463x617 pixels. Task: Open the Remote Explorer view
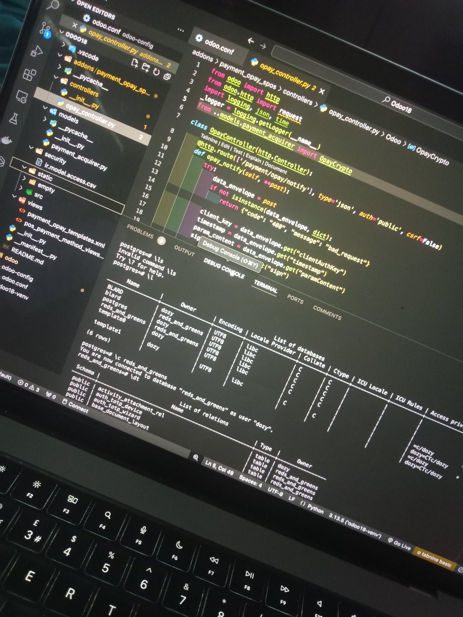tap(21, 96)
